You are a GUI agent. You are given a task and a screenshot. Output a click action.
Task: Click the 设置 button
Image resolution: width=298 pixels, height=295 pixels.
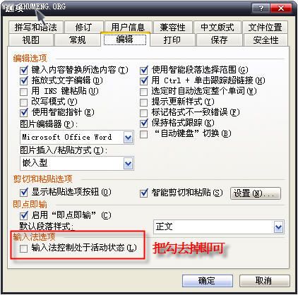coord(256,193)
